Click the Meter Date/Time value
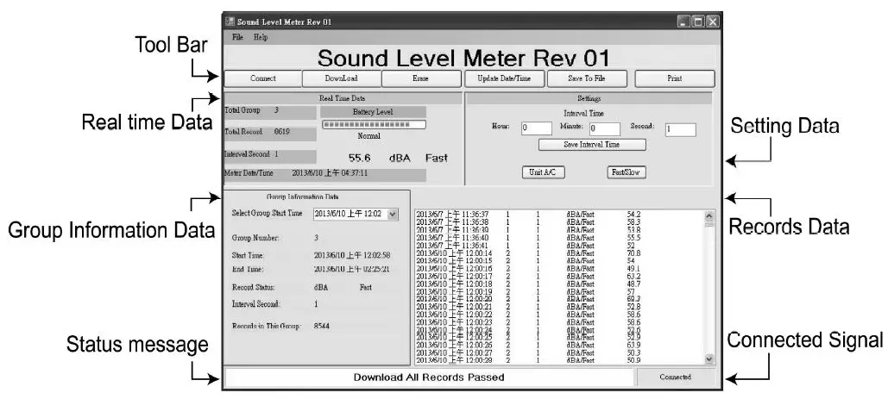This screenshot has width=888, height=399. pyautogui.click(x=330, y=173)
